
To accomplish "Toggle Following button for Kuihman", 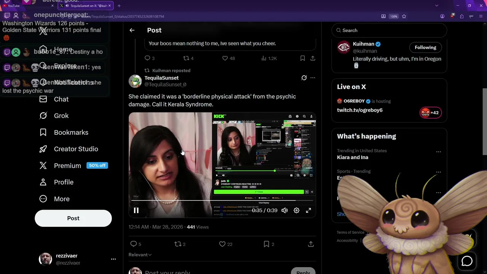I will (x=425, y=48).
